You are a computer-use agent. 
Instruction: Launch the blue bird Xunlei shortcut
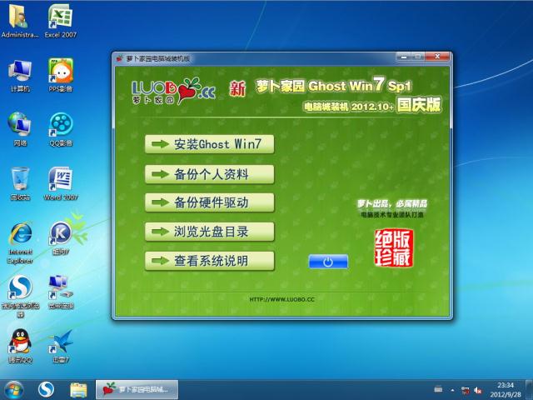pos(61,346)
